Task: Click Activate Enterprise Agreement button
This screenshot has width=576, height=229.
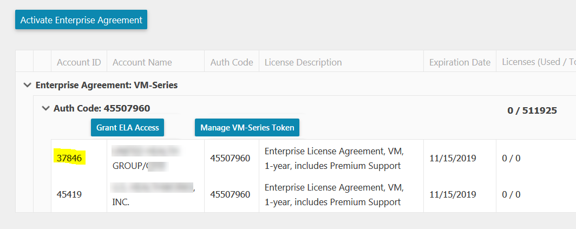Action: coord(81,20)
